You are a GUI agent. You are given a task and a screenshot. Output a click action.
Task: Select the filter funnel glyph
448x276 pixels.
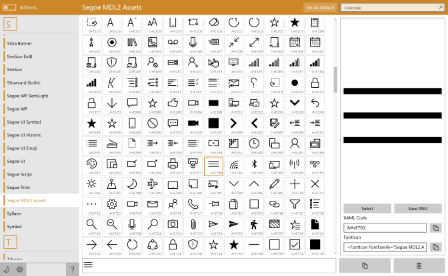[x=295, y=206]
